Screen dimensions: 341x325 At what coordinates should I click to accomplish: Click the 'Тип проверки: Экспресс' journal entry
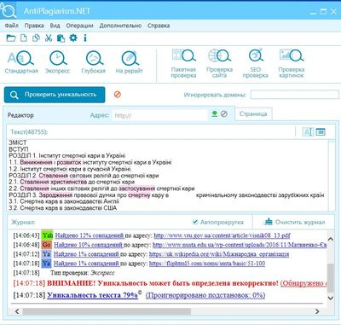(x=83, y=273)
